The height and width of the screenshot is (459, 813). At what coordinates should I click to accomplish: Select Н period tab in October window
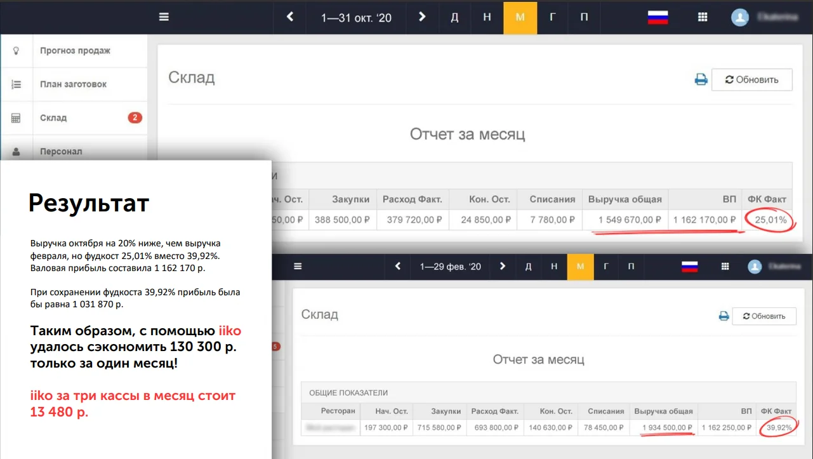[487, 17]
